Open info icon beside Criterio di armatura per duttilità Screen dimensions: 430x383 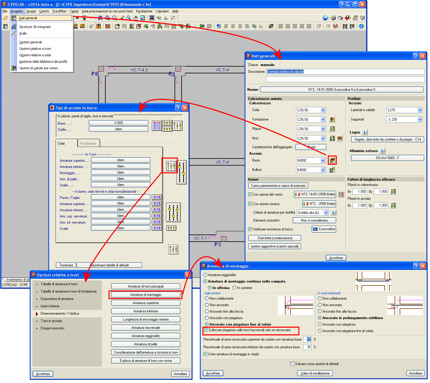333,212
